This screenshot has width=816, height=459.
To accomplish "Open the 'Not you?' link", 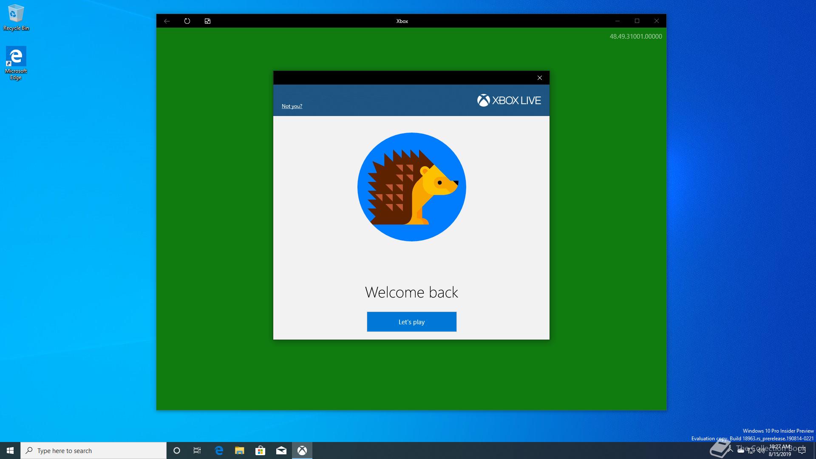I will 292,106.
